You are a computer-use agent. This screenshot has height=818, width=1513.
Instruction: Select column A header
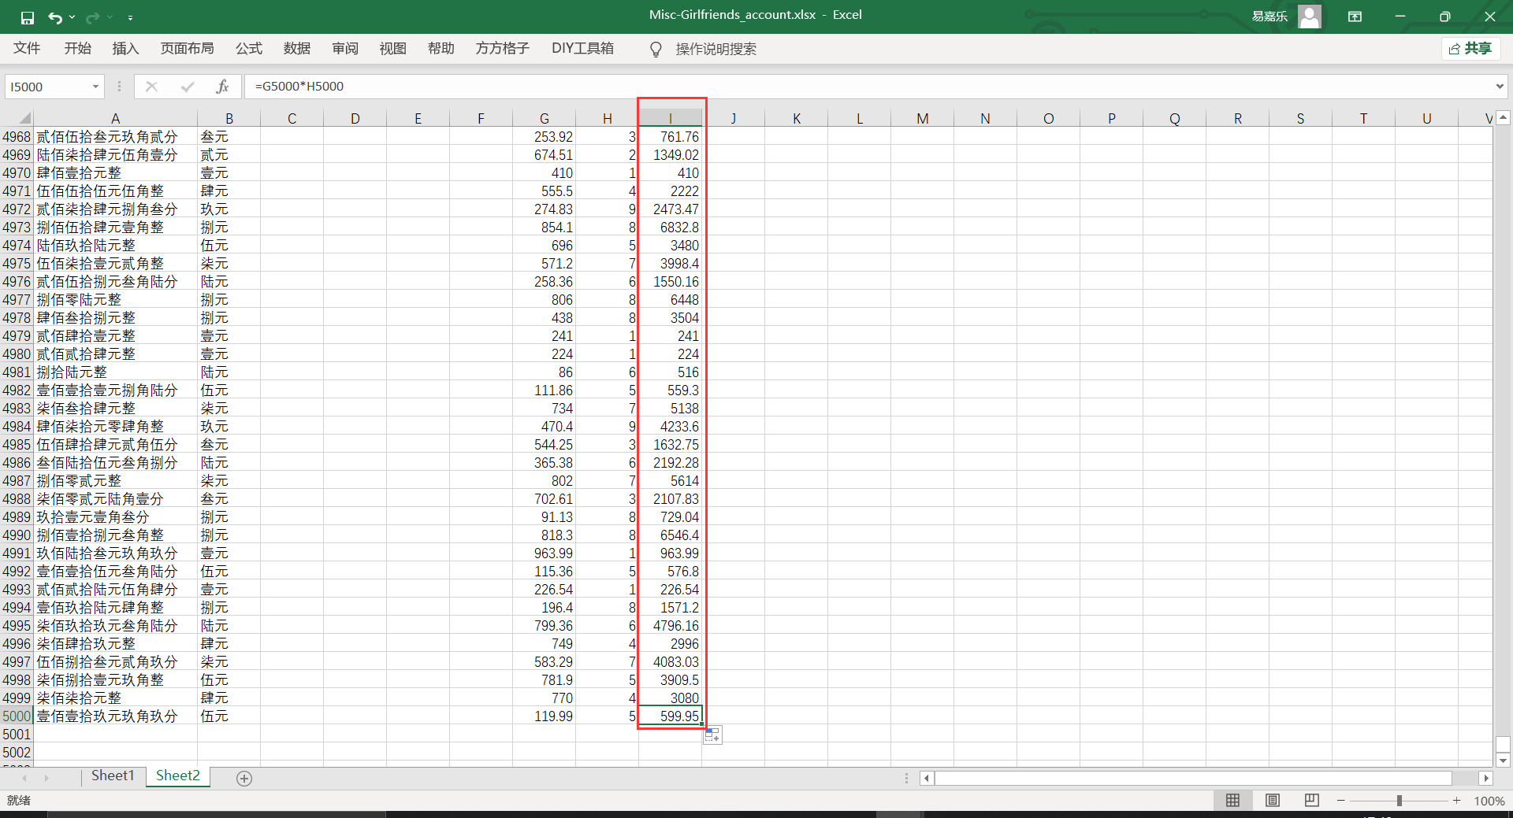(x=115, y=118)
